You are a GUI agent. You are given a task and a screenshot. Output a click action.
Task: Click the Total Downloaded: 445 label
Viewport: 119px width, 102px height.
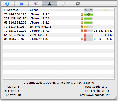94,95
